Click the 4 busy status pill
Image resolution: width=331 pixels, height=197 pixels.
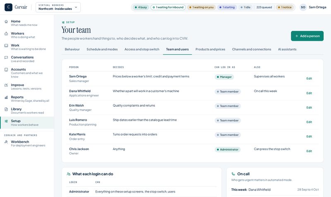tap(141, 7)
